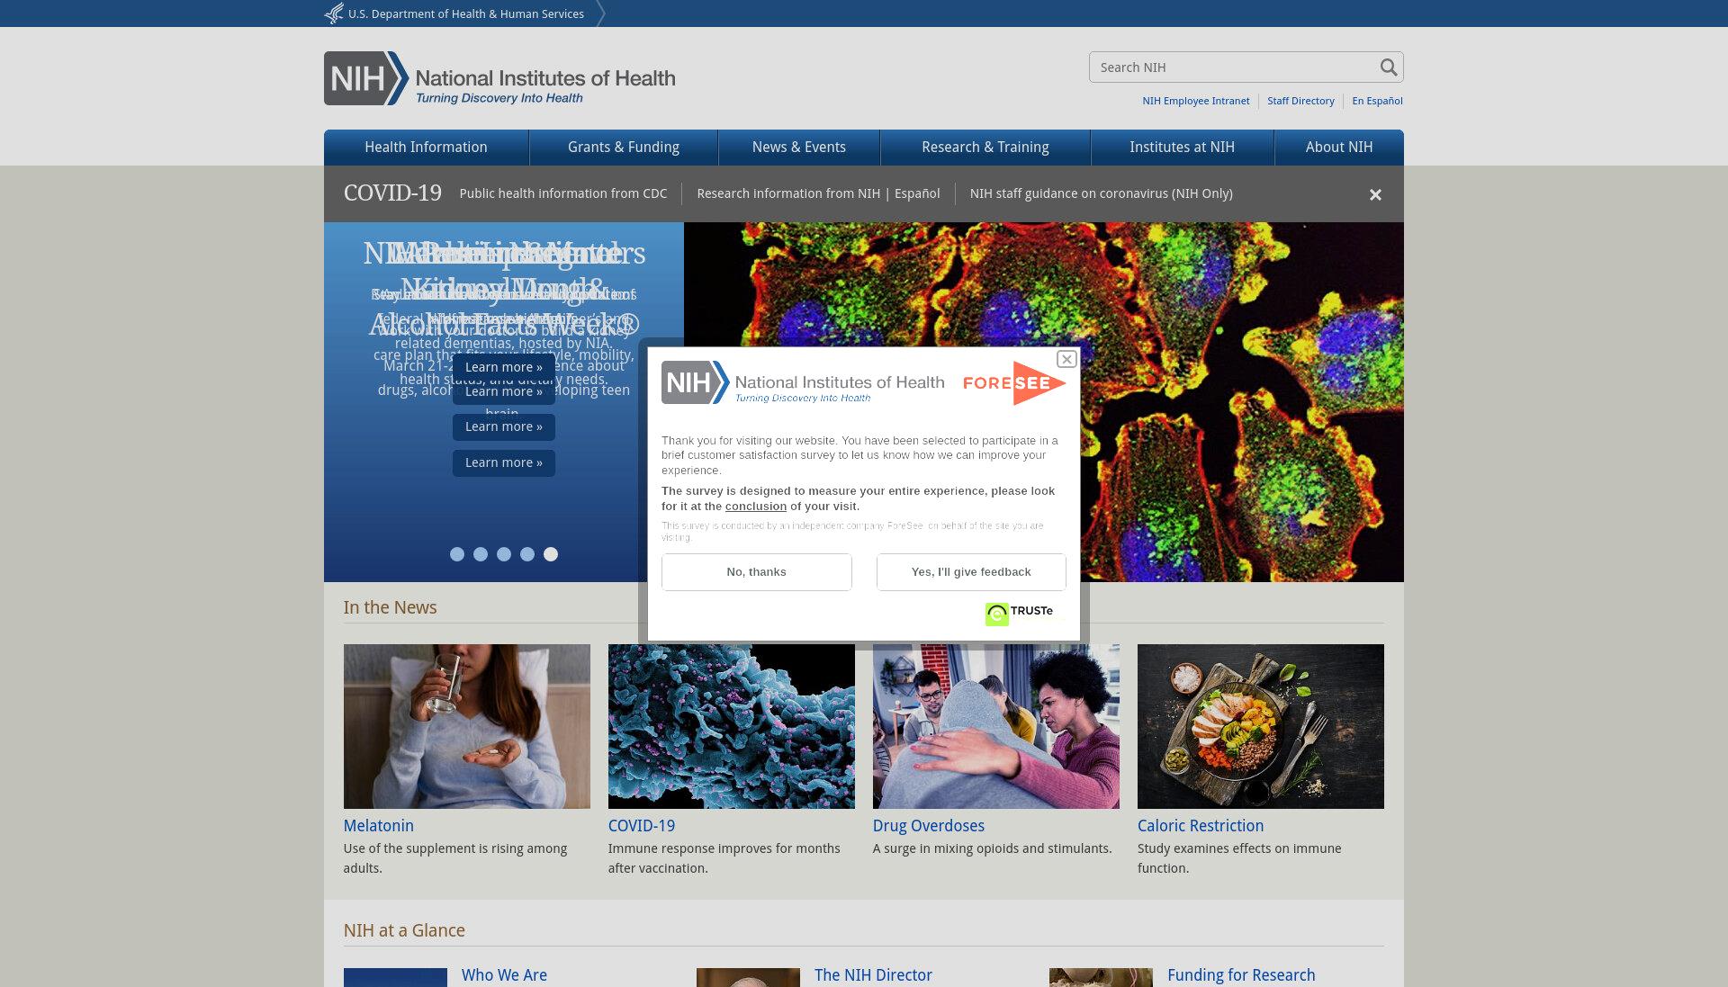Open NIH staff guidance on coronavirus
Image resolution: width=1728 pixels, height=987 pixels.
pos(1102,193)
